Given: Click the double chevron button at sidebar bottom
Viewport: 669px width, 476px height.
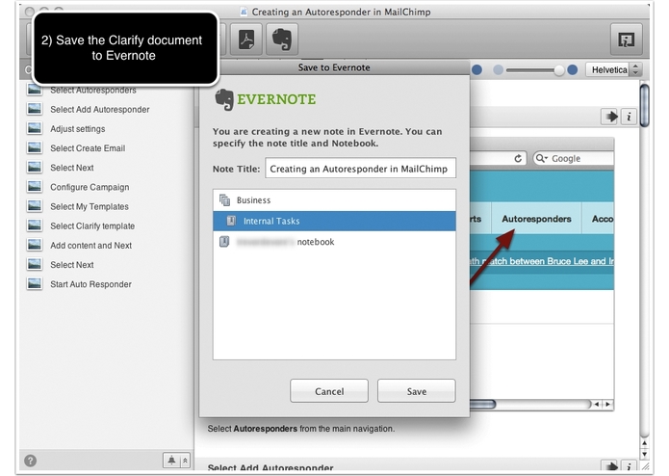Looking at the screenshot, I should coord(185,461).
